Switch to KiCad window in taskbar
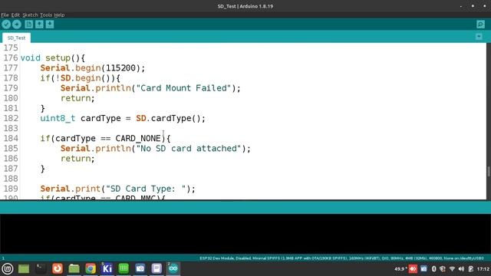The width and height of the screenshot is (491, 276). click(x=107, y=268)
